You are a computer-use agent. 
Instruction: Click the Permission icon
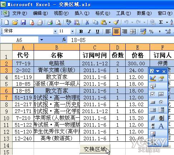pyautogui.click(x=32, y=22)
